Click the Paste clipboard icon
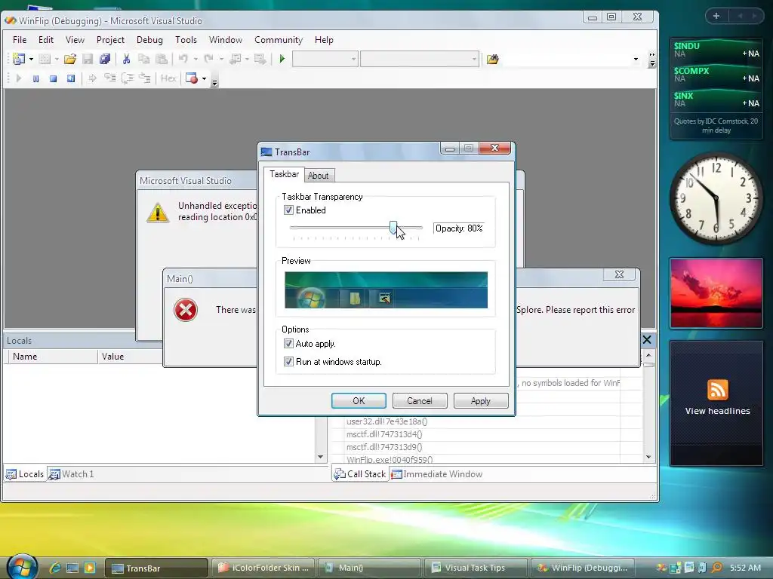 (x=162, y=59)
